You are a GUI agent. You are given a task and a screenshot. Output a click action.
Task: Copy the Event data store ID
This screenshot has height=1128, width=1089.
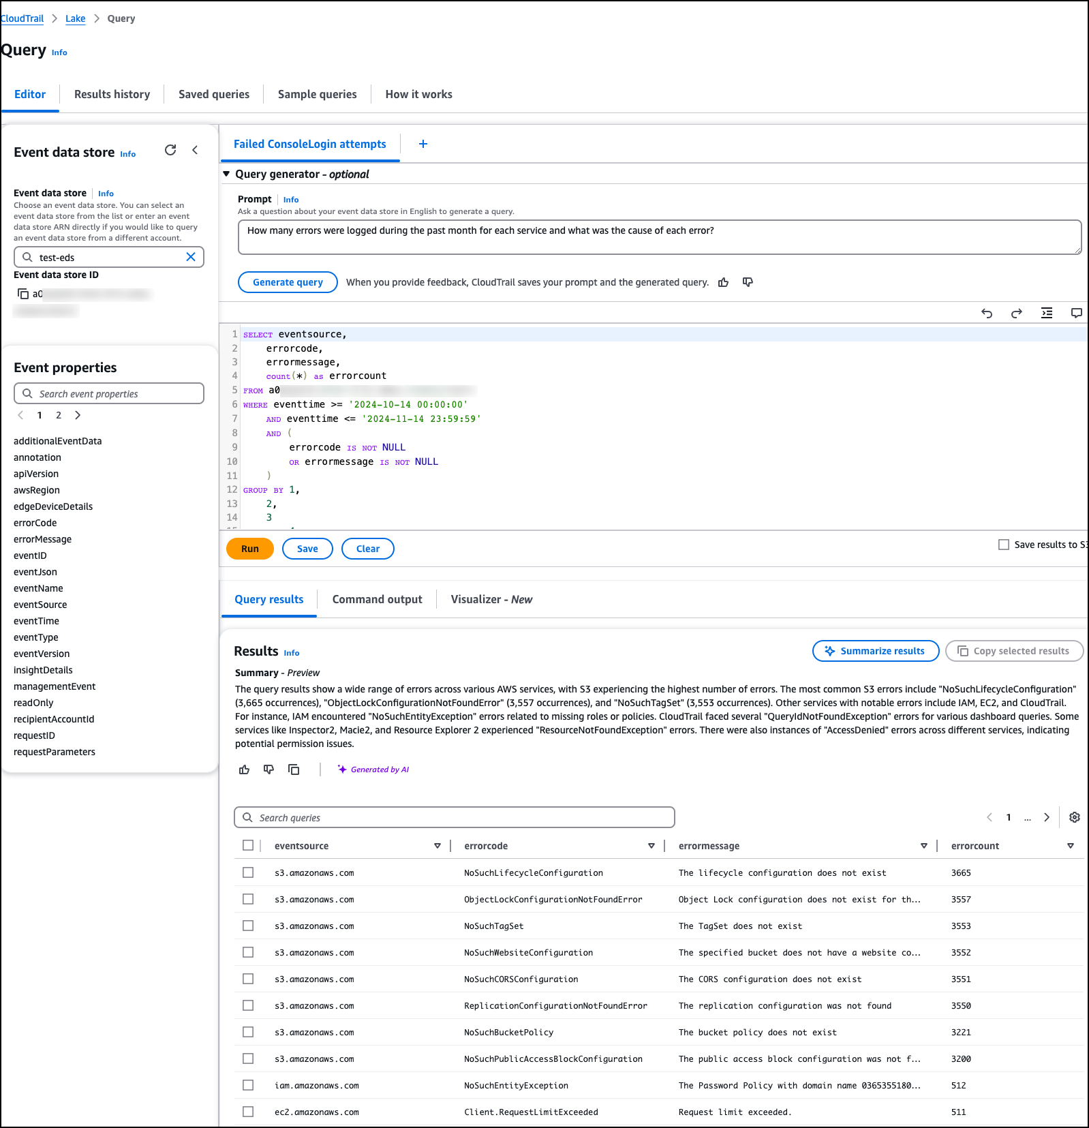(x=23, y=294)
